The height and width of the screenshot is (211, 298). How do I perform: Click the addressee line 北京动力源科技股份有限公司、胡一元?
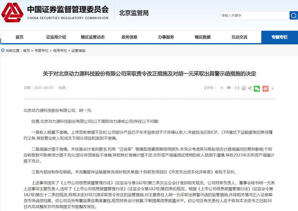[x=57, y=110]
